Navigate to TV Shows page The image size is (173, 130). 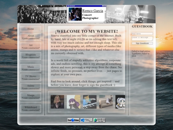point(31,77)
